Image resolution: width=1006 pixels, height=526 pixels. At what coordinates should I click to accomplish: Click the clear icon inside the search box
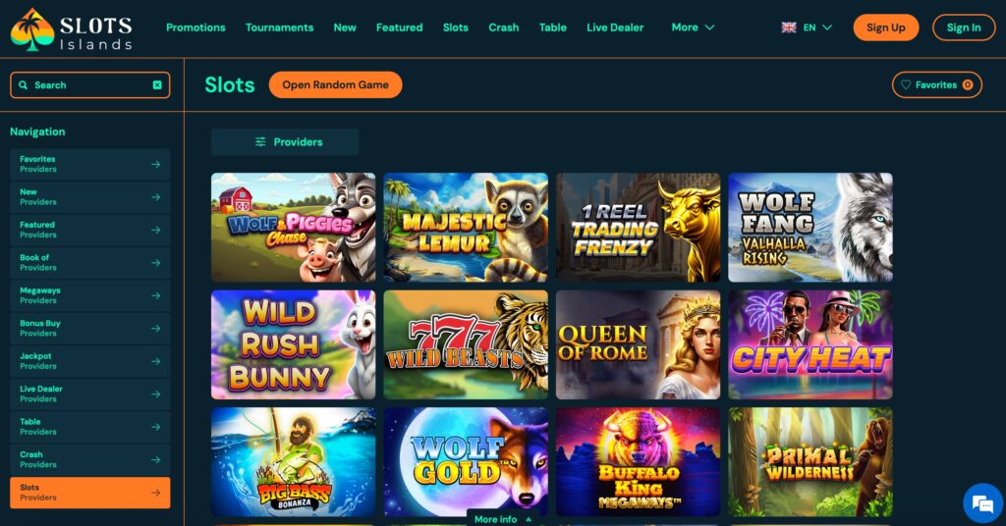click(x=157, y=85)
